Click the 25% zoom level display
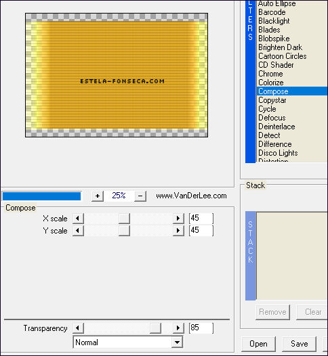 (x=119, y=196)
